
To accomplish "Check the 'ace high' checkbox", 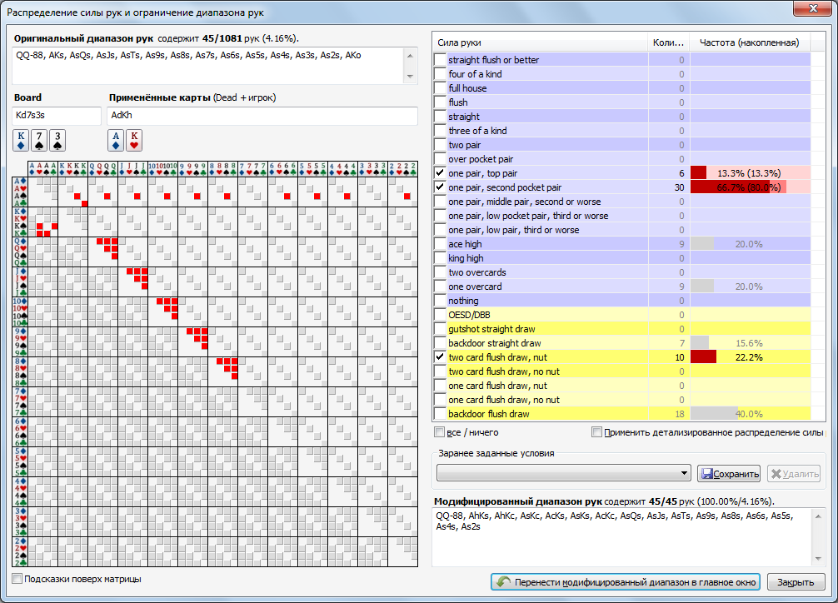I will point(440,244).
